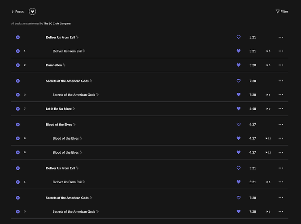Screen dimensions: 301x224
Task: Select the Let It Be No More title
Action: pyautogui.click(x=58, y=109)
